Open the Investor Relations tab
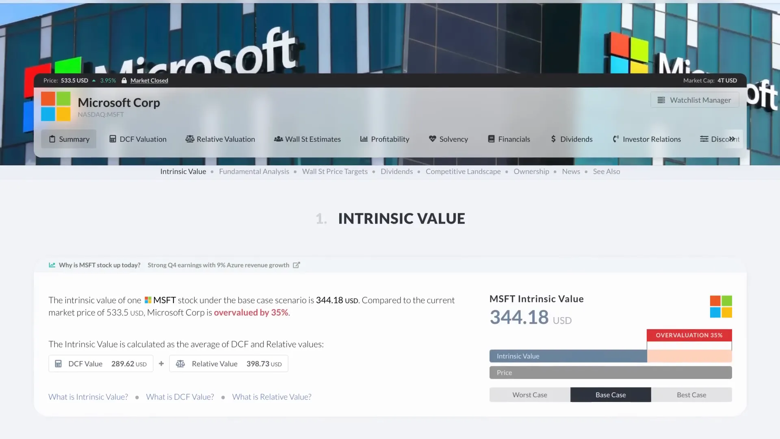This screenshot has width=780, height=439. pos(647,139)
